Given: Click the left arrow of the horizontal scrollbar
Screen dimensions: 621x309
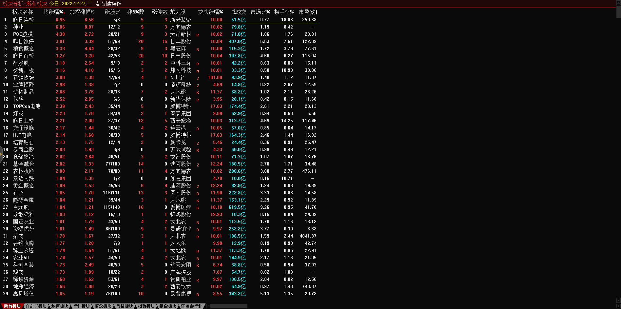Looking at the screenshot, I should tap(208, 306).
